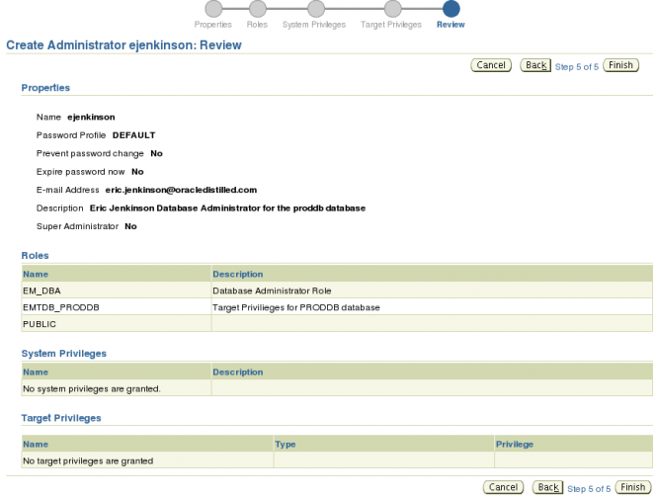This screenshot has width=656, height=498.
Task: Select the EM_DBA role row
Action: tap(337, 290)
